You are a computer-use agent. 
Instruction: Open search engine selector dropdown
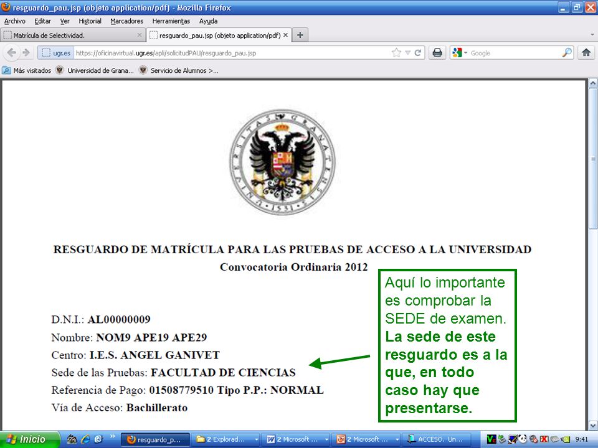click(x=459, y=52)
